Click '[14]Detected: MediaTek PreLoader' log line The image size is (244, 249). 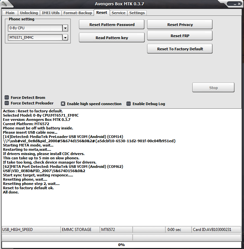pyautogui.click(x=63, y=137)
